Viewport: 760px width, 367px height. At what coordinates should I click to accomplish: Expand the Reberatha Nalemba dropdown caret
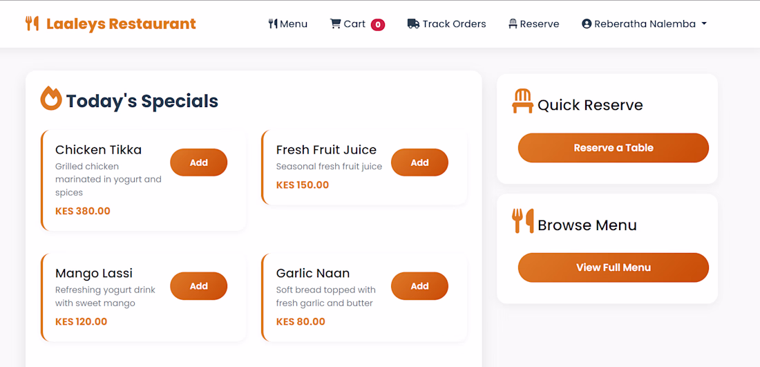[x=704, y=23]
